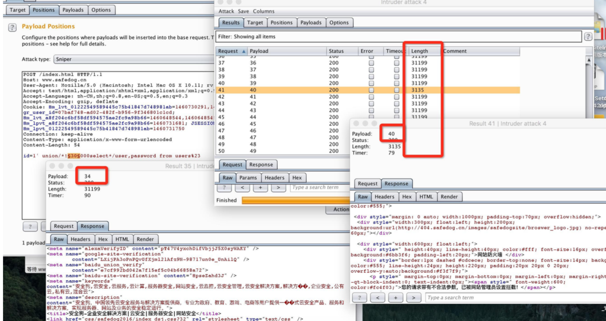Click the '<' previous match button in Result 41 window
606x321 pixels.
click(377, 297)
